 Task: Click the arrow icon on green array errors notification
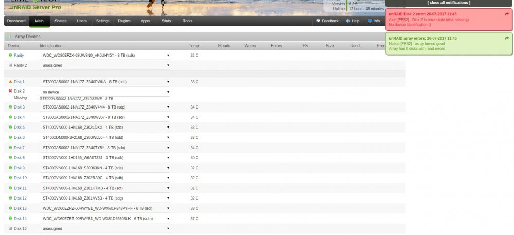click(x=507, y=38)
